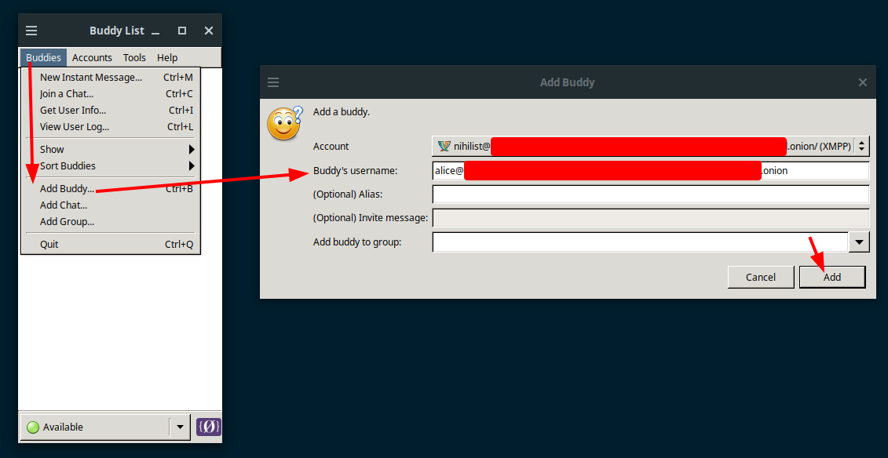Click the (Optional) Alias label
Viewport: 888px width, 458px height.
[x=348, y=194]
